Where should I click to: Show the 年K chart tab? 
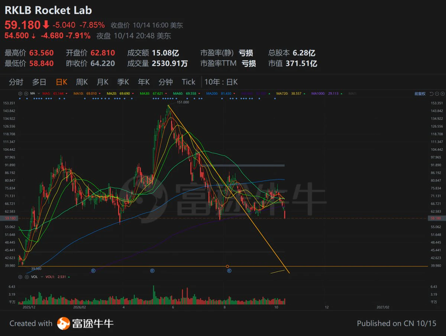point(144,82)
